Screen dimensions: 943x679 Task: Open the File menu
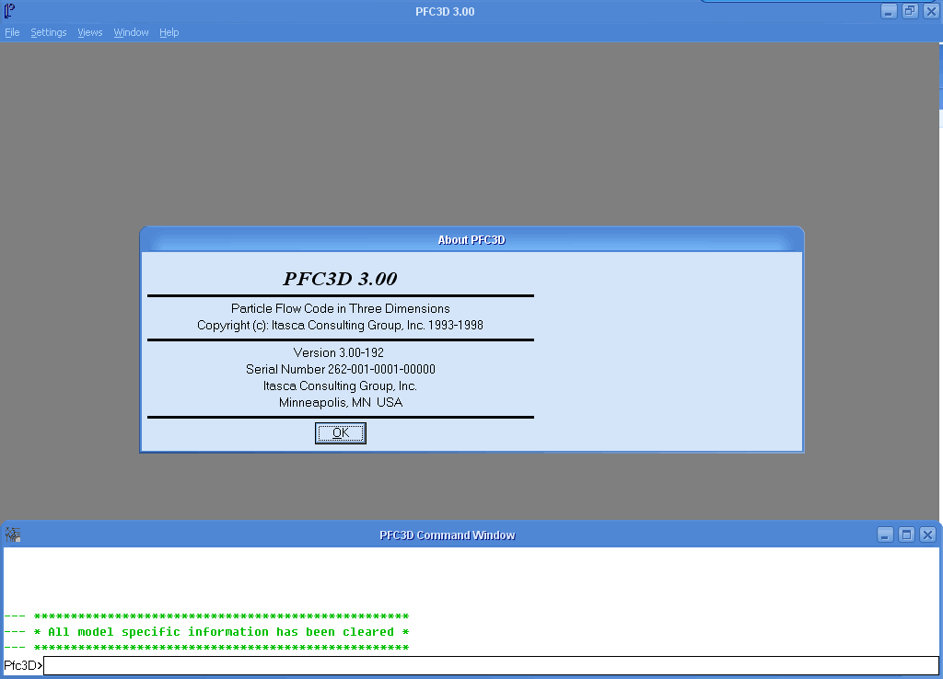tap(12, 32)
